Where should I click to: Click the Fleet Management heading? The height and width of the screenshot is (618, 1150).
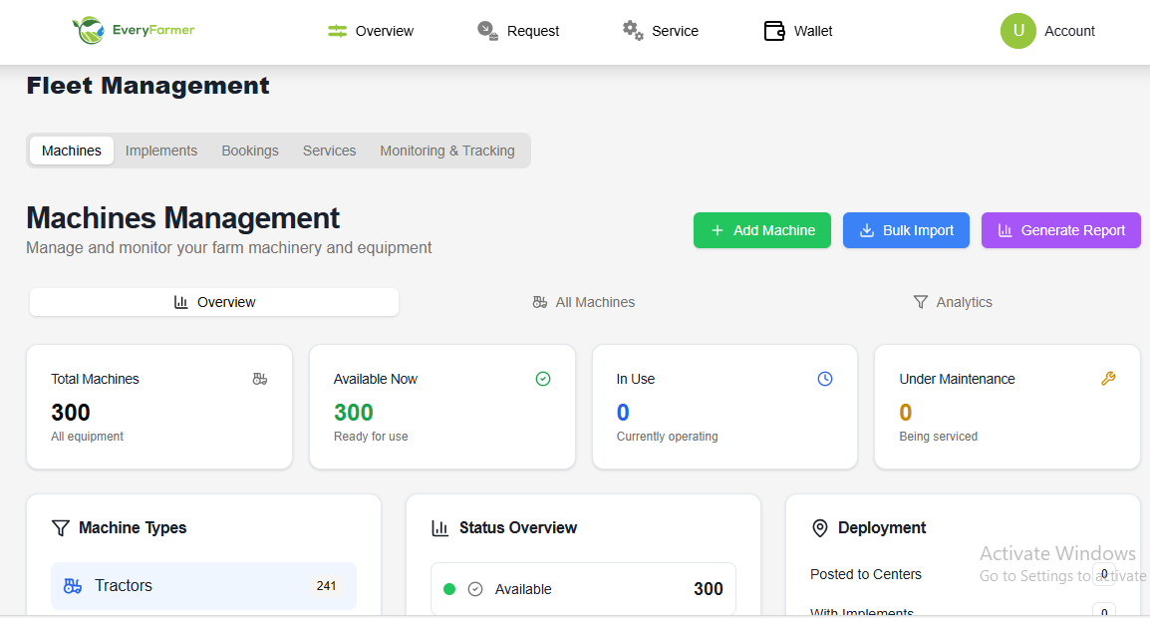pos(148,86)
